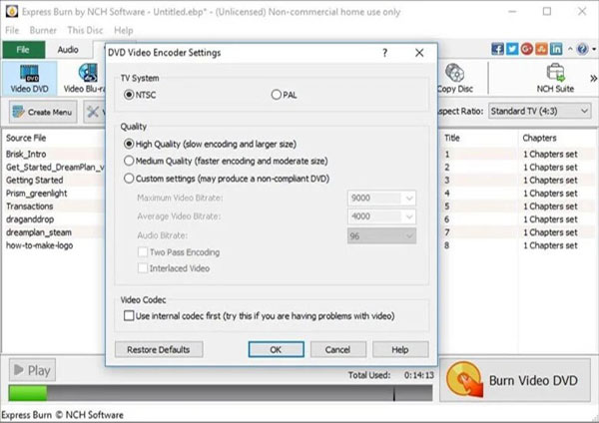
Task: Open This Disc menu
Action: point(85,30)
